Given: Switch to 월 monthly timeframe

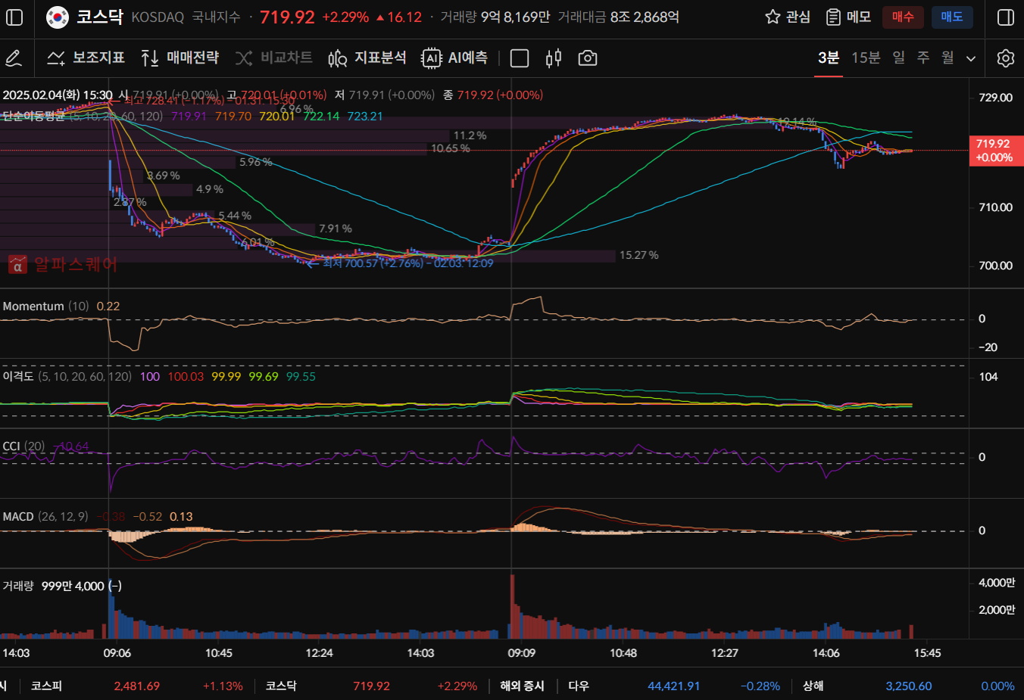Looking at the screenshot, I should (x=948, y=58).
